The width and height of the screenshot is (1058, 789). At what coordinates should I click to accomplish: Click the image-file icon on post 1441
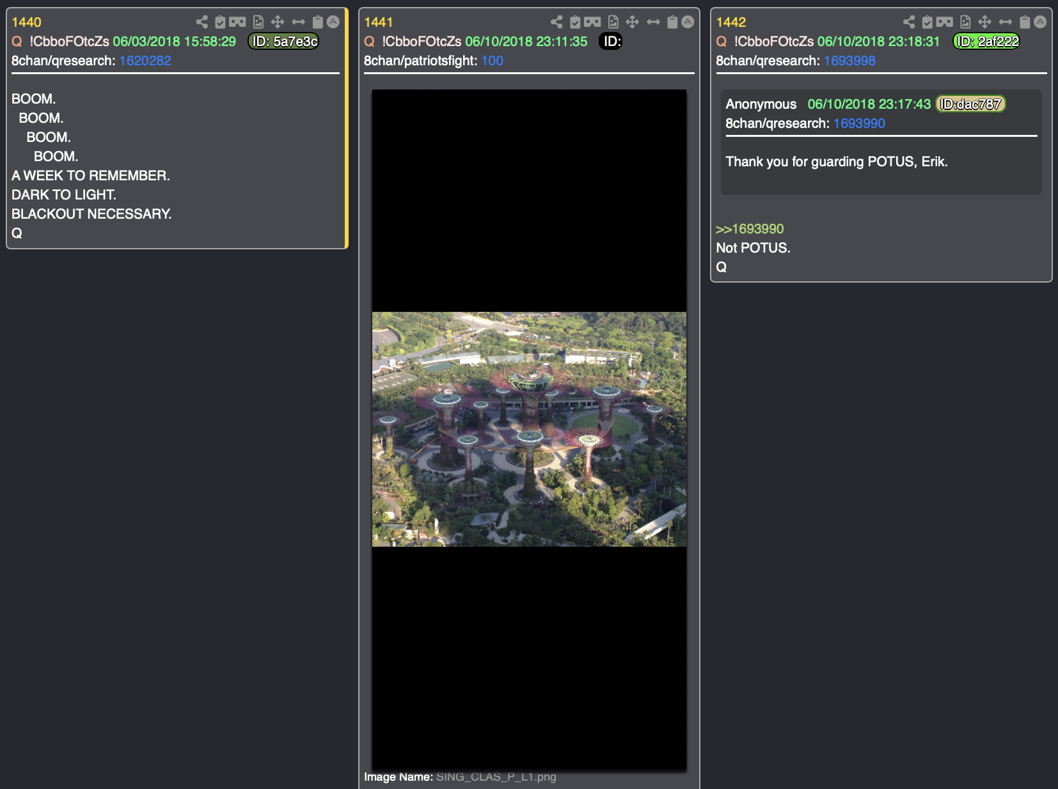coord(613,22)
